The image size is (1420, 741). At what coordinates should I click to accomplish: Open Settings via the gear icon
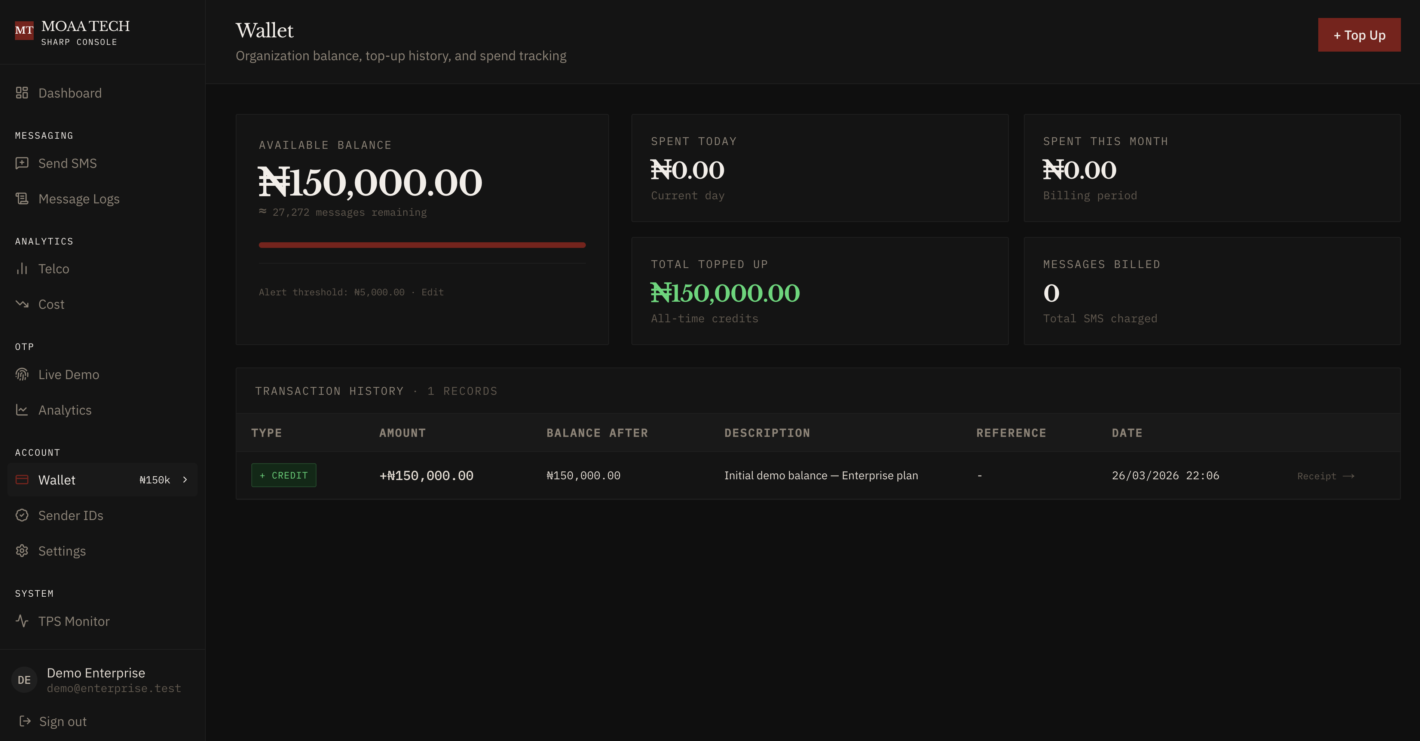[x=21, y=550]
